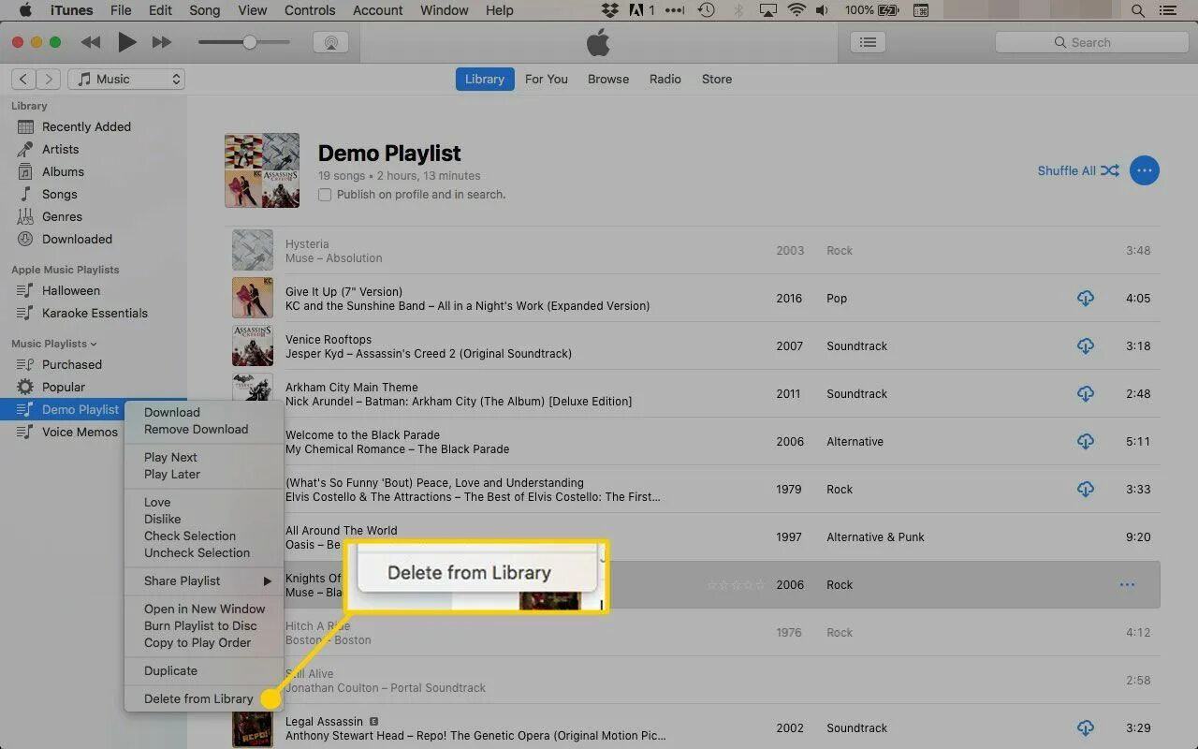Download the Elvis Costello song cloud icon

[1086, 490]
